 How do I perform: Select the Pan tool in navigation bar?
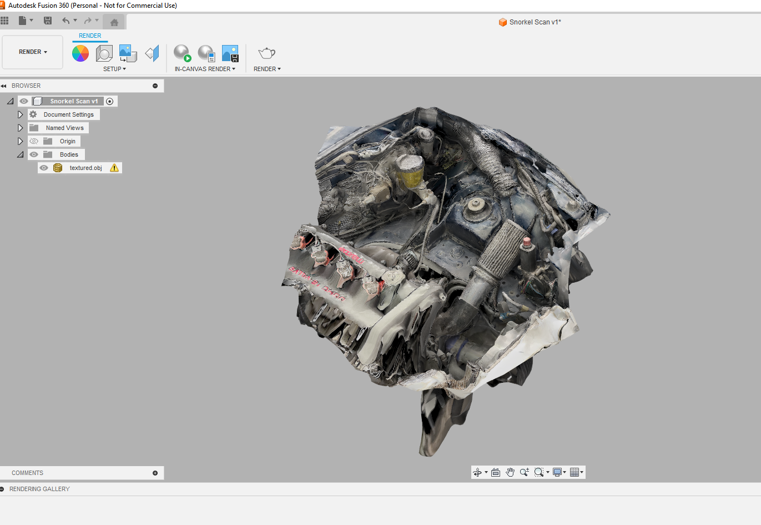[510, 472]
